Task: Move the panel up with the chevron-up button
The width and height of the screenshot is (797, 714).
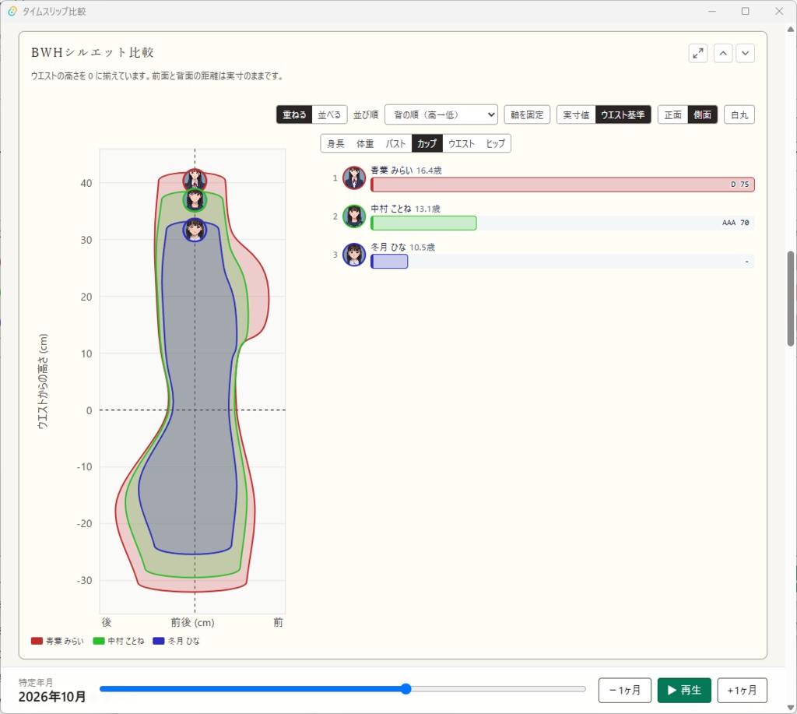Action: [x=723, y=53]
